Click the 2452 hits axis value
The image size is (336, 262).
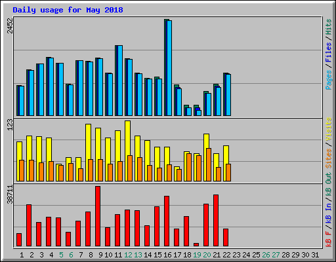click(10, 26)
